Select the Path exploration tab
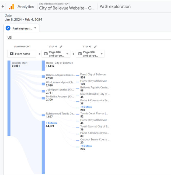This screenshot has height=175, width=171. point(21,28)
